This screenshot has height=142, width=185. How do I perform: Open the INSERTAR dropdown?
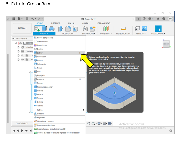(x=140, y=34)
